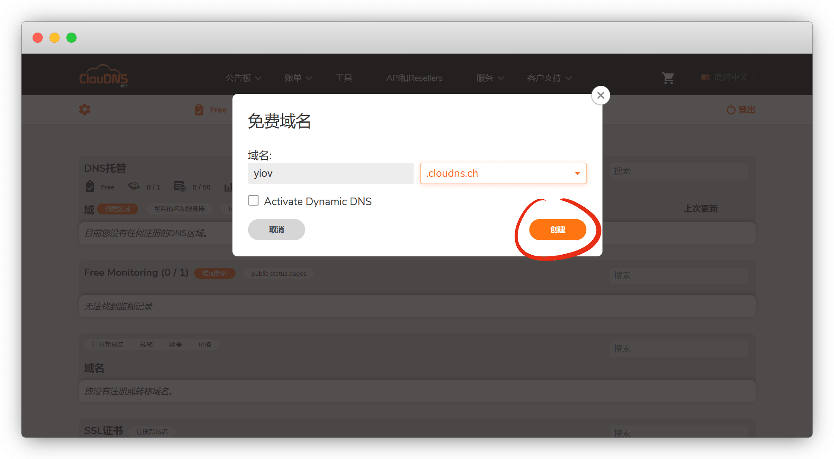Open the 工具 menu item
Screen dimensions: 834x459
[x=344, y=78]
